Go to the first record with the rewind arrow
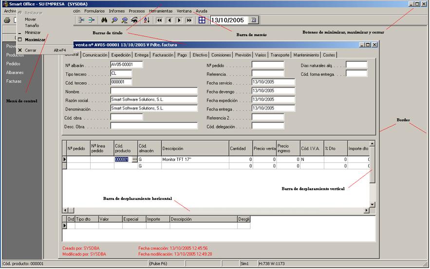This screenshot has height=269, width=430. click(159, 20)
